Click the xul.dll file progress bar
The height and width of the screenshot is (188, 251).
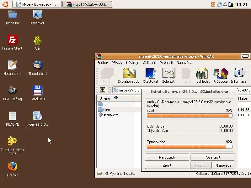(190, 115)
